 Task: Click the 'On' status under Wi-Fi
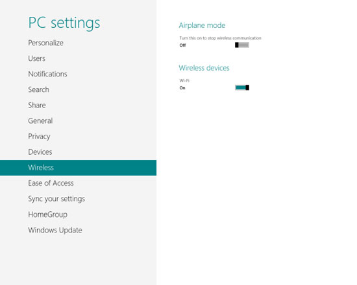182,87
